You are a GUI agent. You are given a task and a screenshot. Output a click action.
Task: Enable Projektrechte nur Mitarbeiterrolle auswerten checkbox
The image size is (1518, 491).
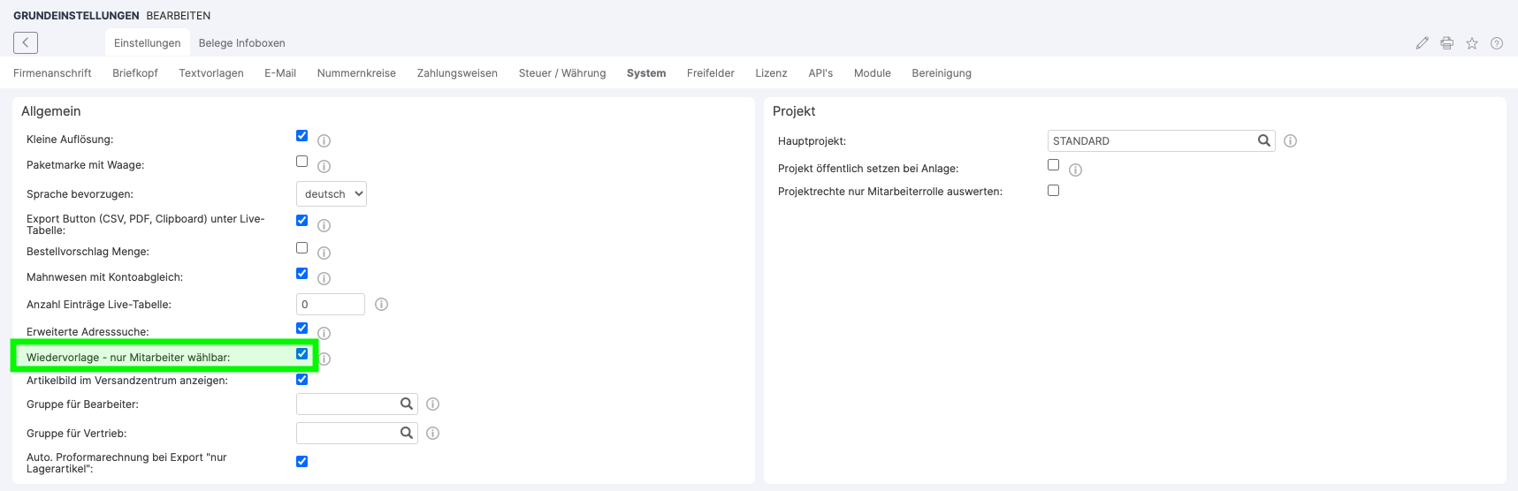(1053, 190)
